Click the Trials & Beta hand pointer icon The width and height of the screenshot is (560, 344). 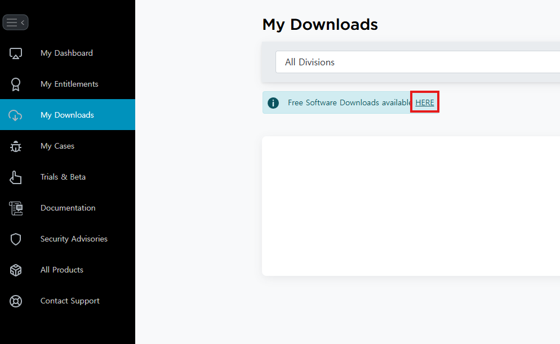click(x=15, y=177)
